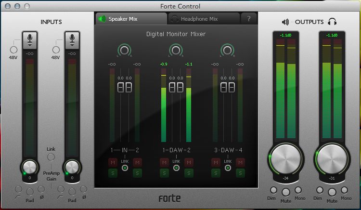Click the IN channel 2 fader handle
The image size is (361, 210).
point(129,87)
